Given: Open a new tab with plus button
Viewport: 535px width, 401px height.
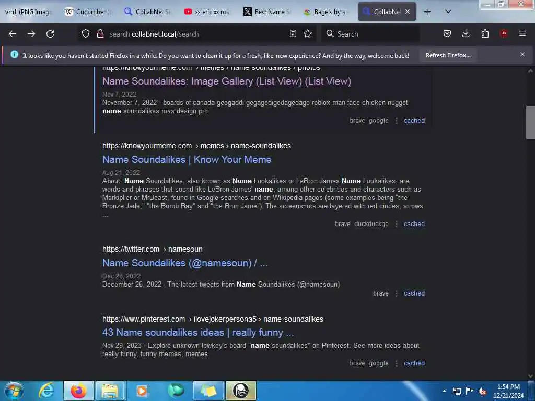Looking at the screenshot, I should [427, 12].
